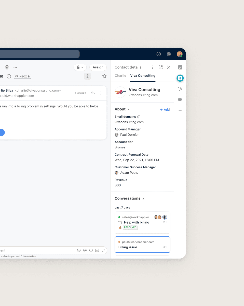Click vivaconsulting.com under Email domains
The image size is (244, 306).
[129, 122]
